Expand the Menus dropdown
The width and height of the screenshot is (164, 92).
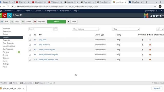point(28,11)
